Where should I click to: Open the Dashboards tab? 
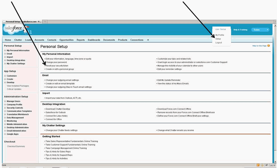[94, 40]
